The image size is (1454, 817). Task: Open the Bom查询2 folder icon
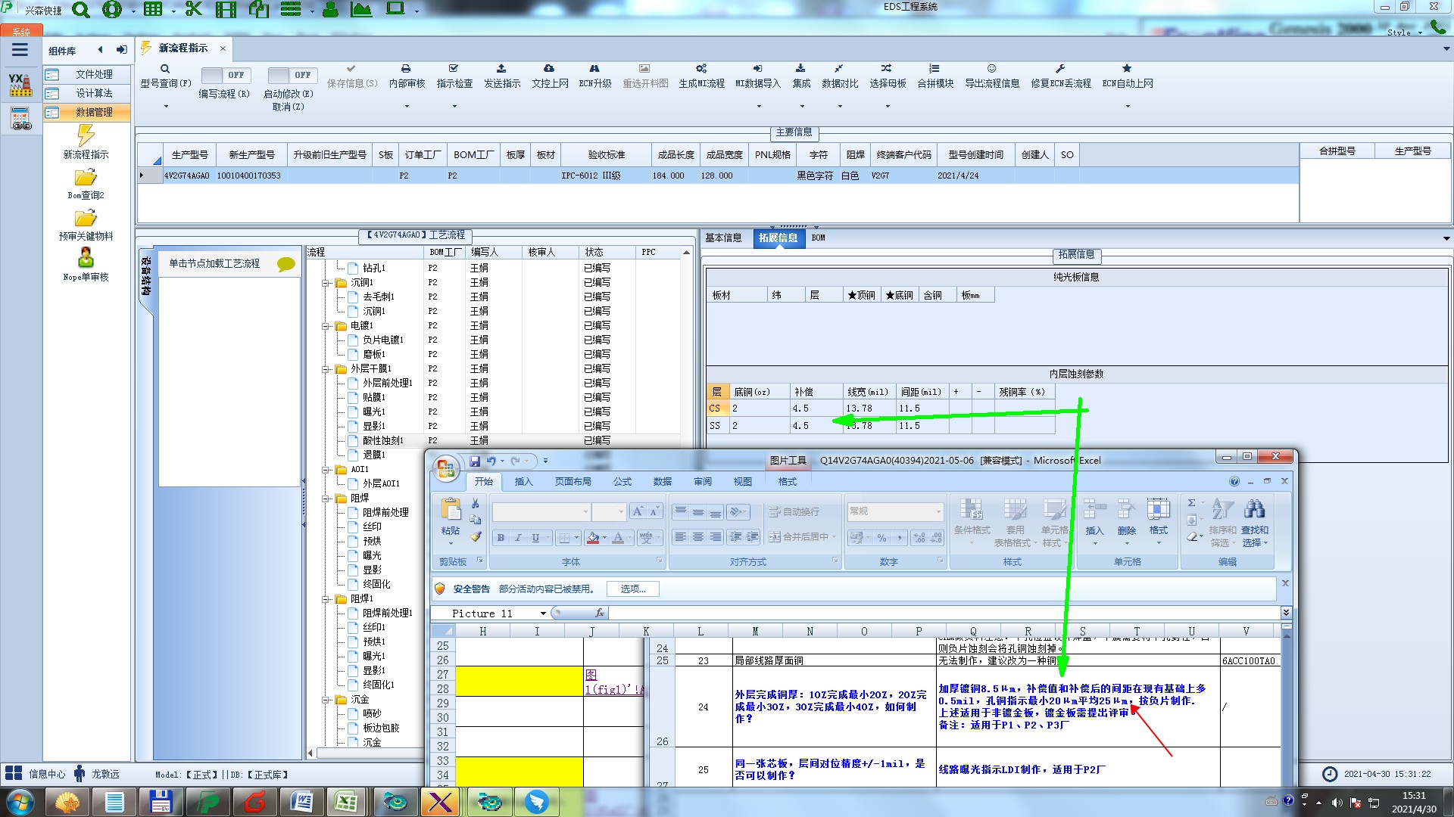pos(86,178)
